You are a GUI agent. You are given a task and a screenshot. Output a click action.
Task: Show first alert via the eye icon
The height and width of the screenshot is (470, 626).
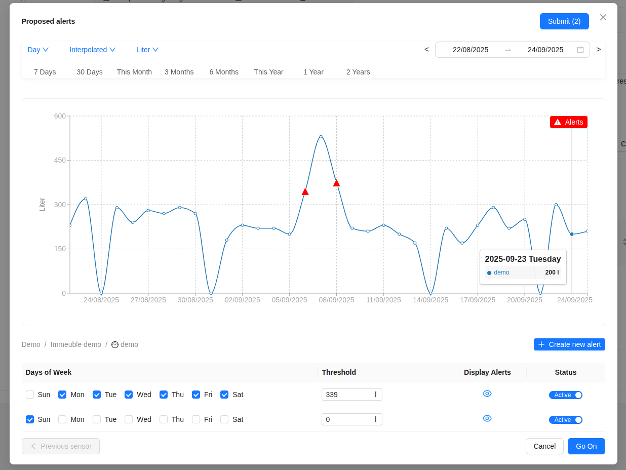pyautogui.click(x=487, y=394)
